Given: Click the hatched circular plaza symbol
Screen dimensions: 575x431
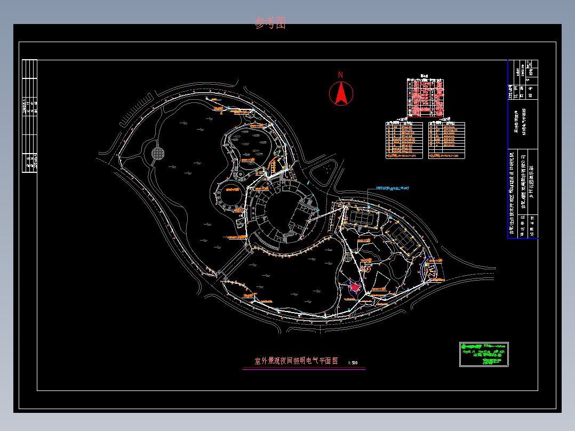Looking at the screenshot, I should 158,153.
